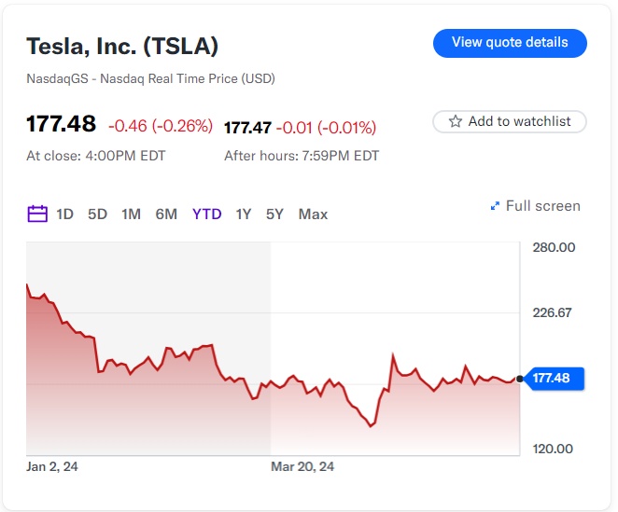Display the 5Y price history
The image size is (618, 512).
click(x=274, y=214)
